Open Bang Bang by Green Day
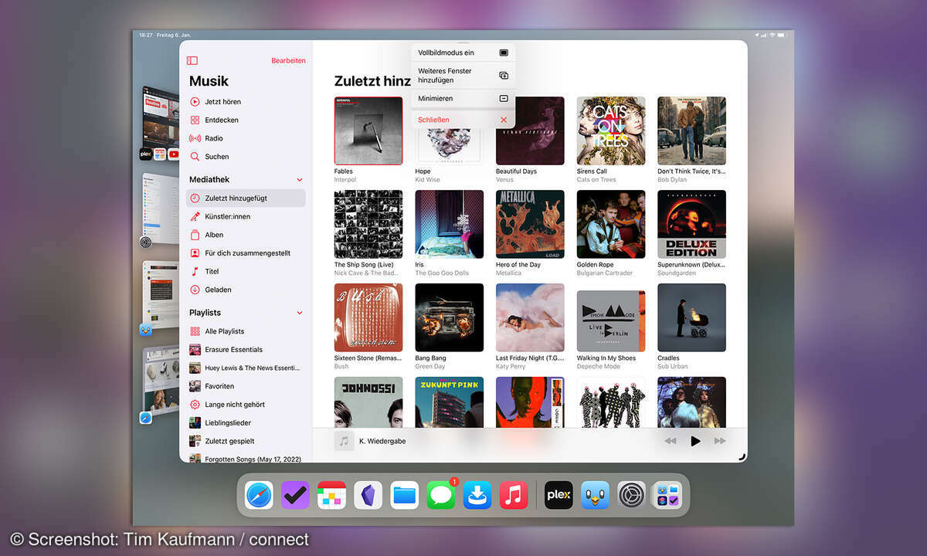This screenshot has height=556, width=927. click(450, 317)
